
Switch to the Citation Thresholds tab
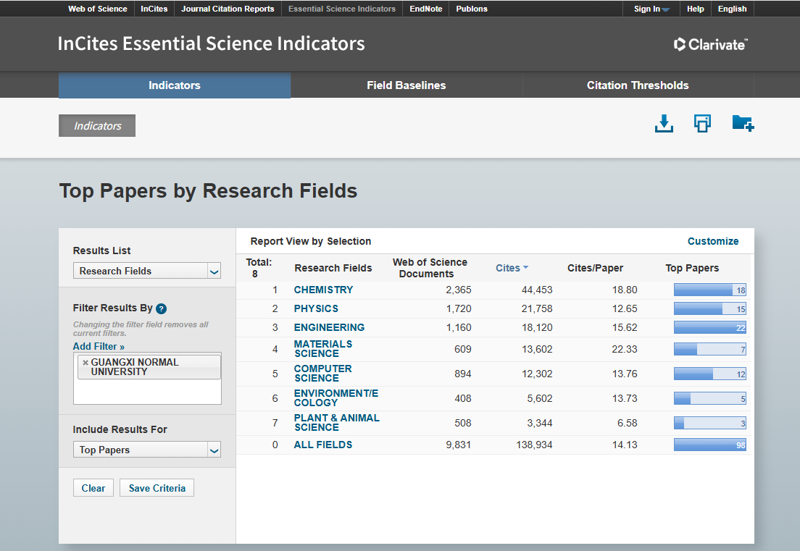638,85
